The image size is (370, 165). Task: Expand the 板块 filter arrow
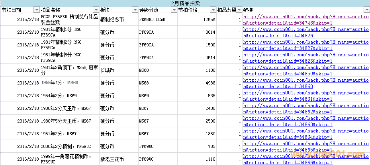(135, 10)
